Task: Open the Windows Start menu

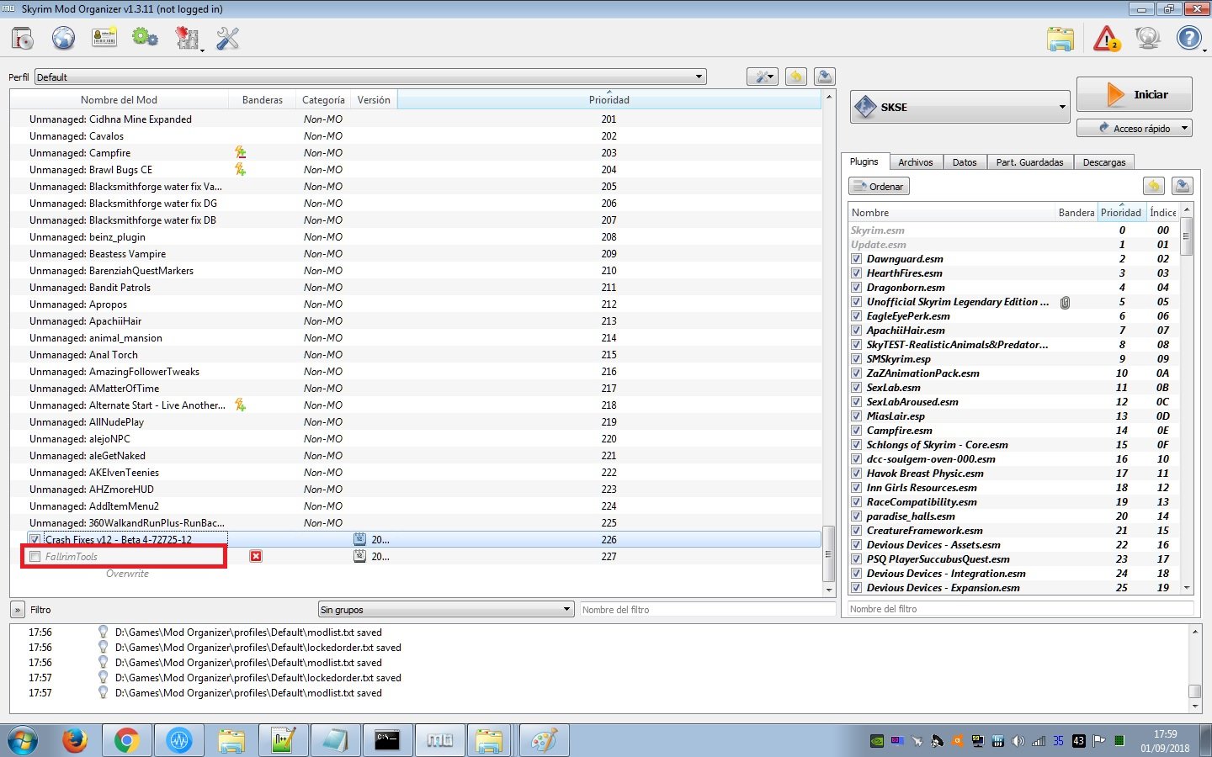Action: tap(23, 741)
